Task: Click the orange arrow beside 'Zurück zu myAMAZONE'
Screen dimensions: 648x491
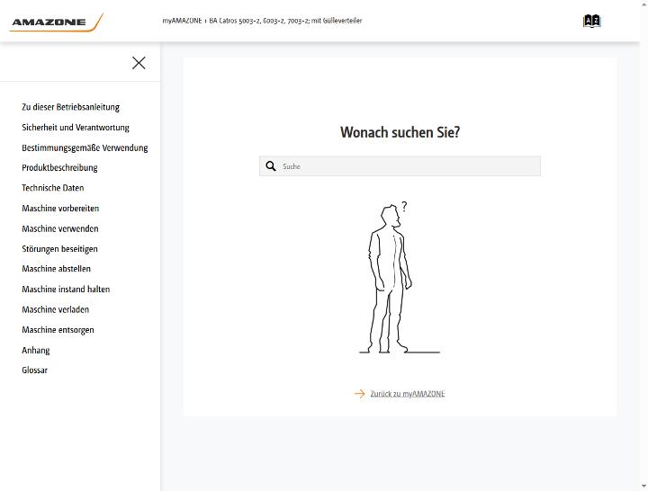Action: (359, 394)
